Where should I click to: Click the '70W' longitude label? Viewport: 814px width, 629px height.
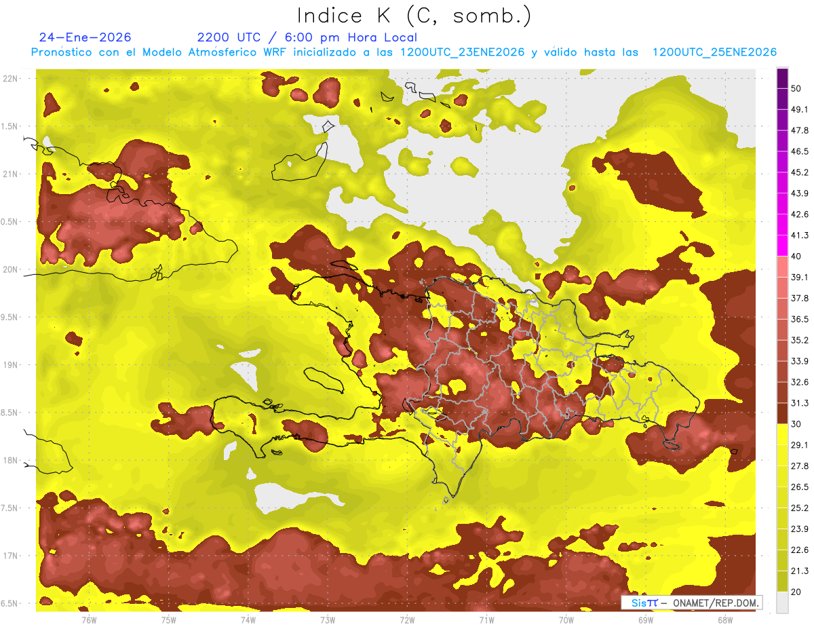coord(566,620)
